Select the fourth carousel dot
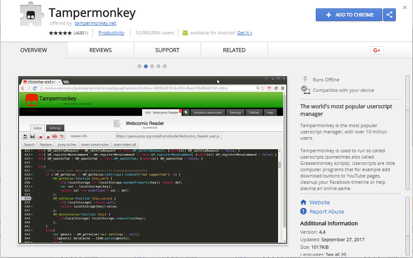This screenshot has width=413, height=258. coord(158,66)
